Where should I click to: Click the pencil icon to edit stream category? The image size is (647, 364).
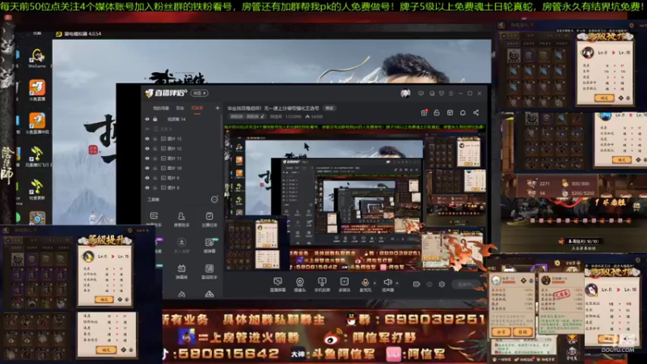click(262, 116)
